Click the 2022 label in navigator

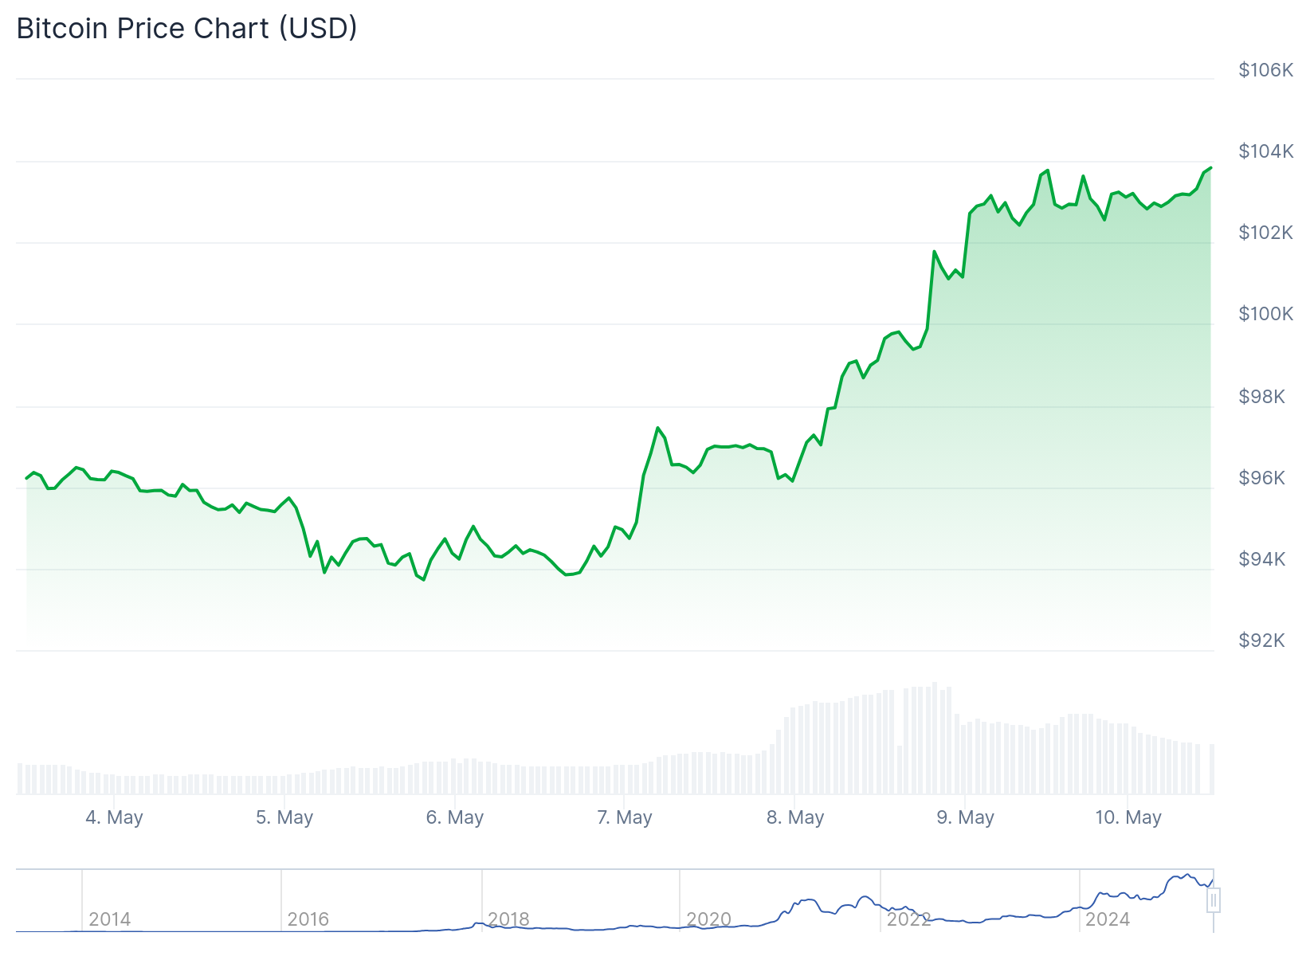[909, 919]
